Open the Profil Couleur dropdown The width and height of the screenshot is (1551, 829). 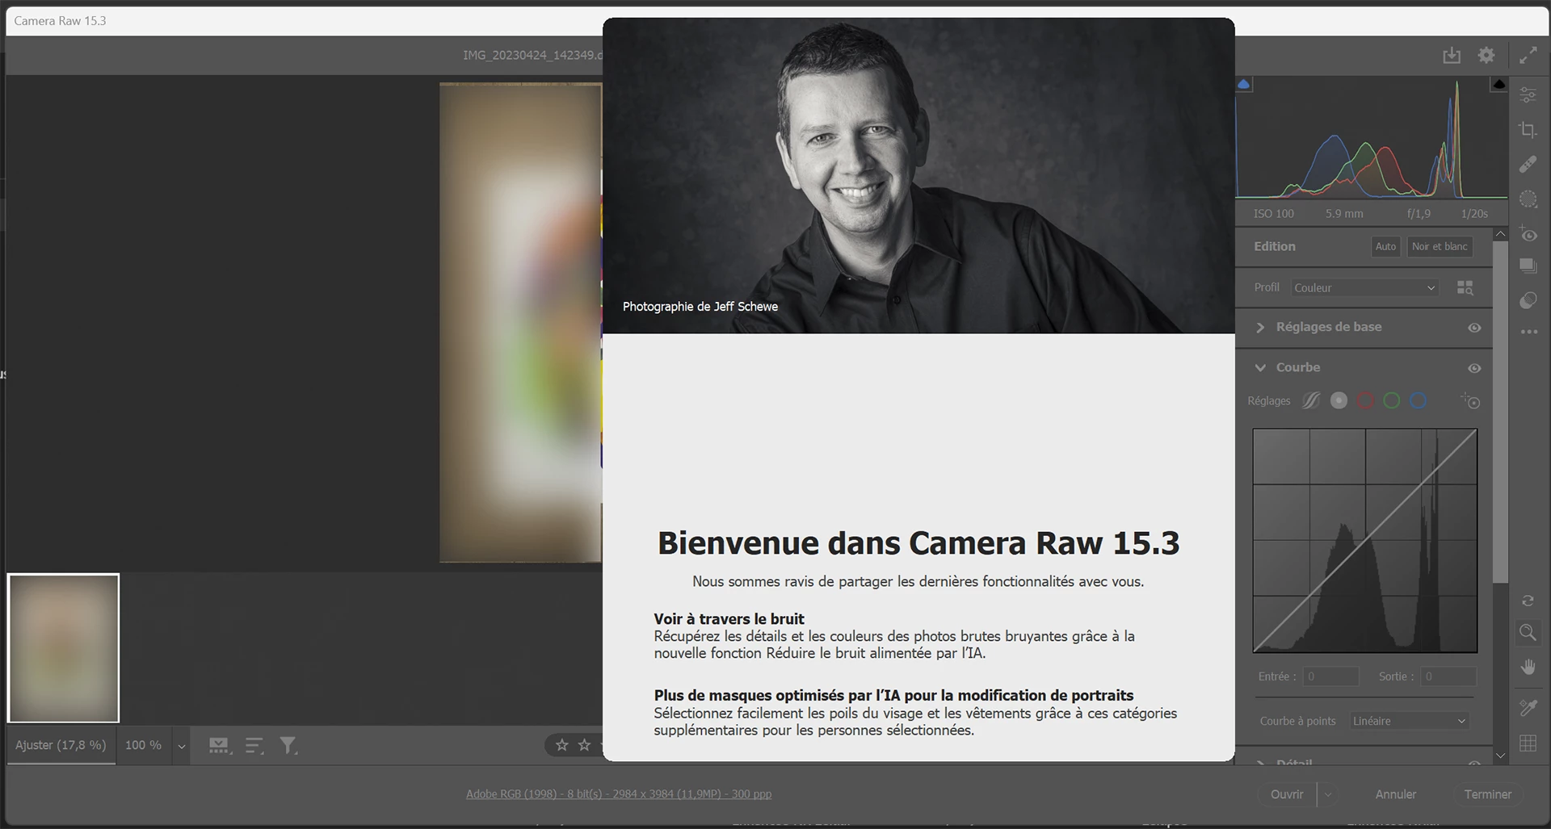pyautogui.click(x=1364, y=287)
